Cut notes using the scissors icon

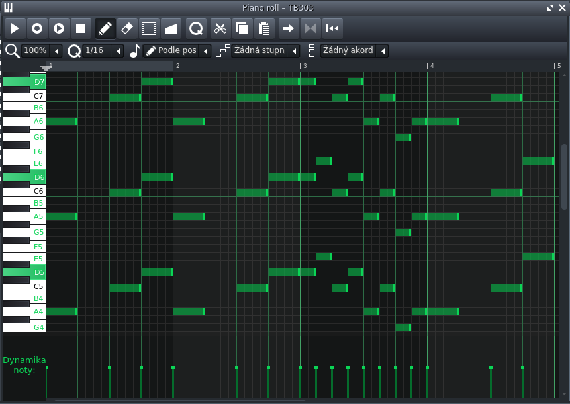coord(220,28)
